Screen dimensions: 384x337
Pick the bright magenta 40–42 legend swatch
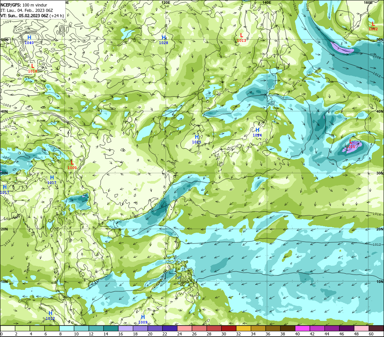tap(303, 328)
